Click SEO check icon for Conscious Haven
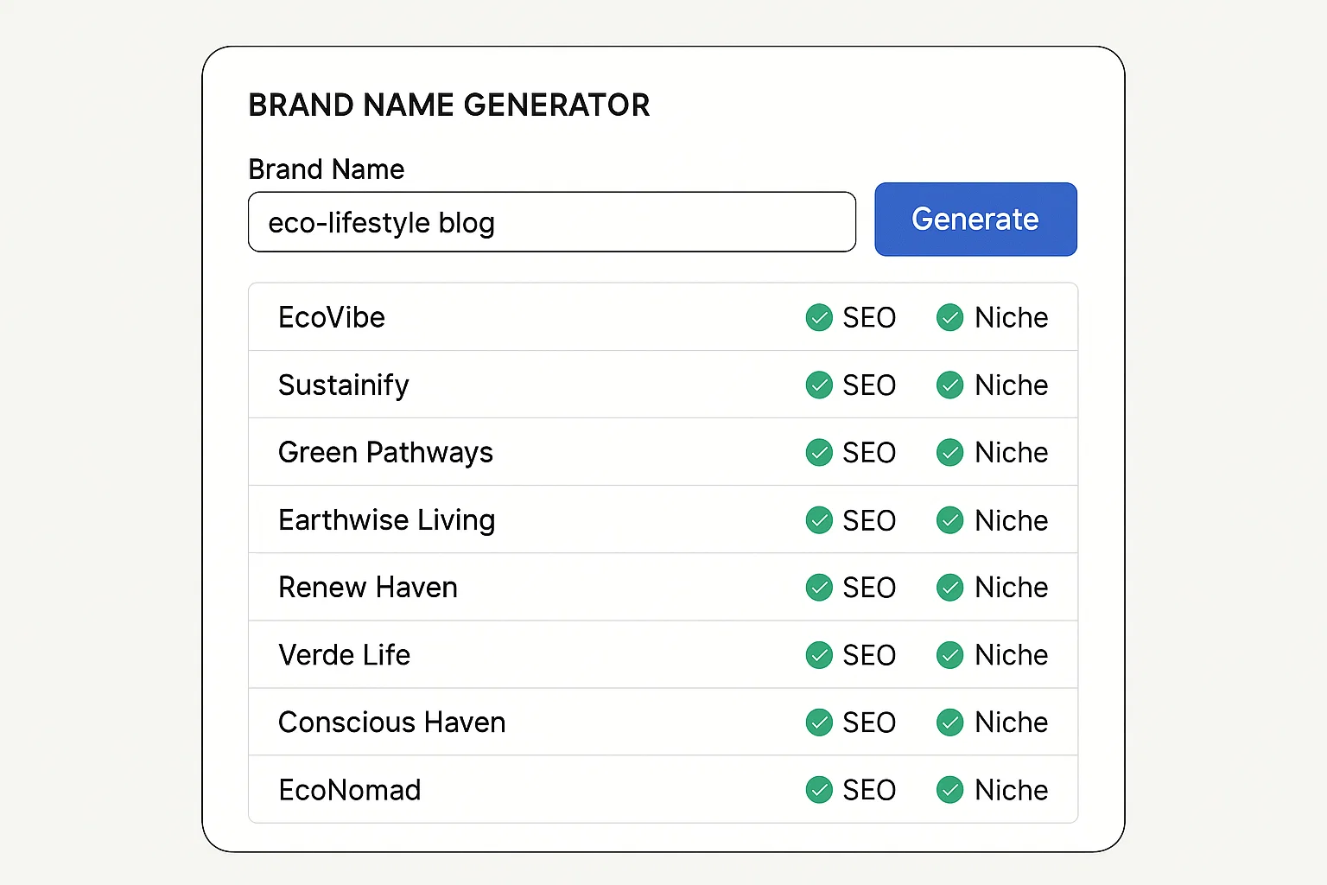Viewport: 1327px width, 885px height. pos(819,723)
